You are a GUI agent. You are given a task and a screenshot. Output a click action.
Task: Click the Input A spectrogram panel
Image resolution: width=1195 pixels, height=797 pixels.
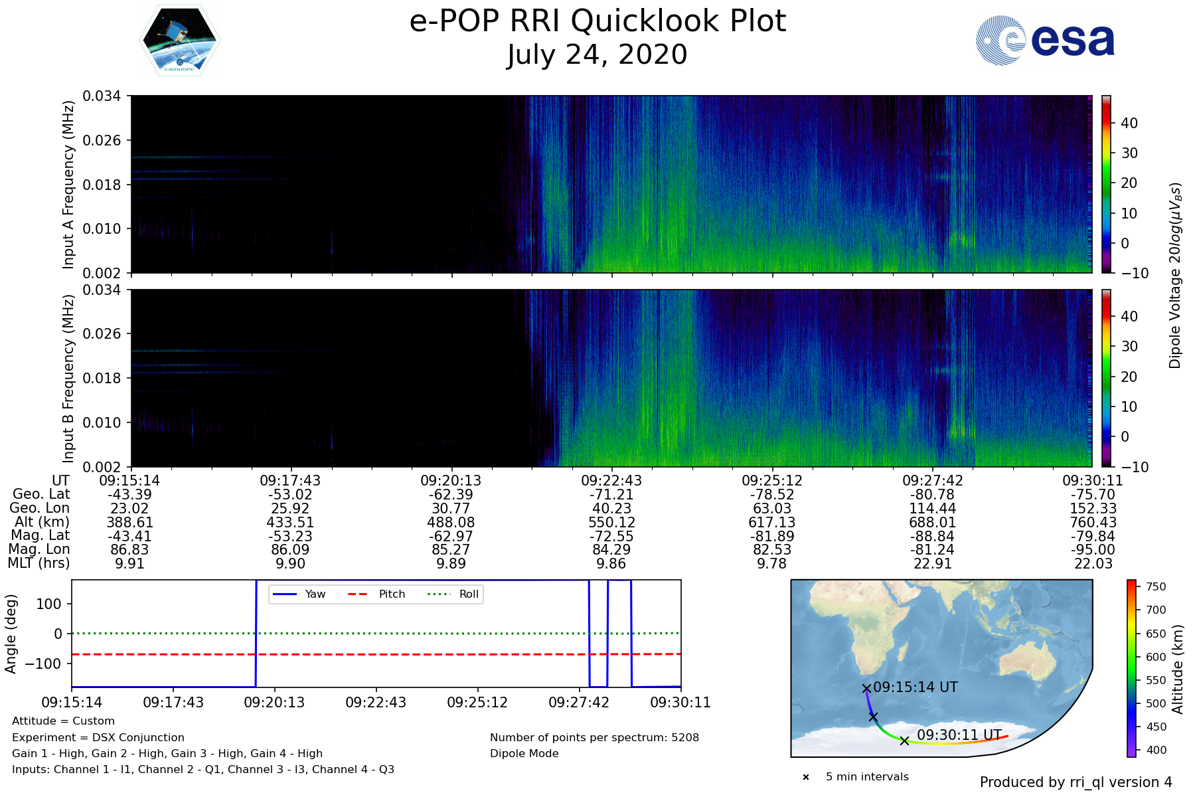(x=611, y=184)
